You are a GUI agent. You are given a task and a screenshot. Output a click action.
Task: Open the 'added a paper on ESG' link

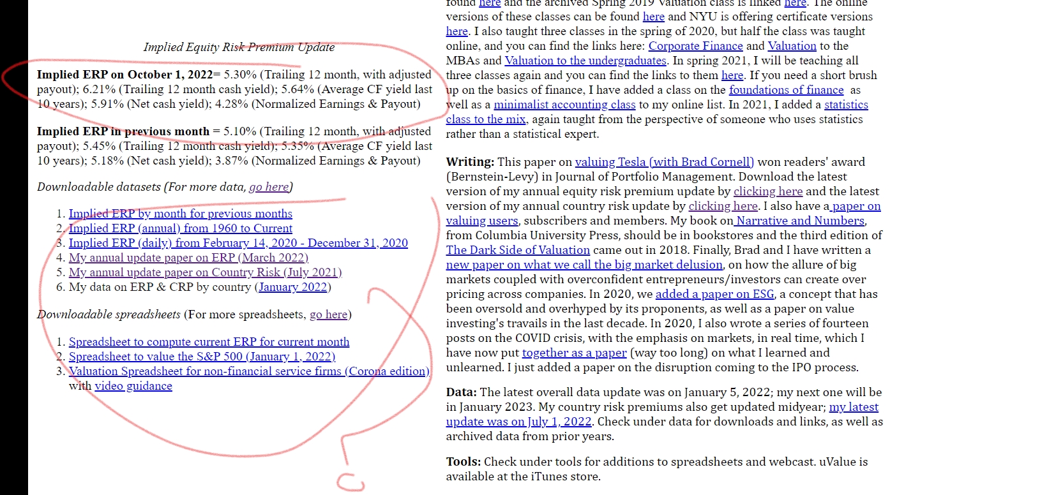pyautogui.click(x=715, y=294)
